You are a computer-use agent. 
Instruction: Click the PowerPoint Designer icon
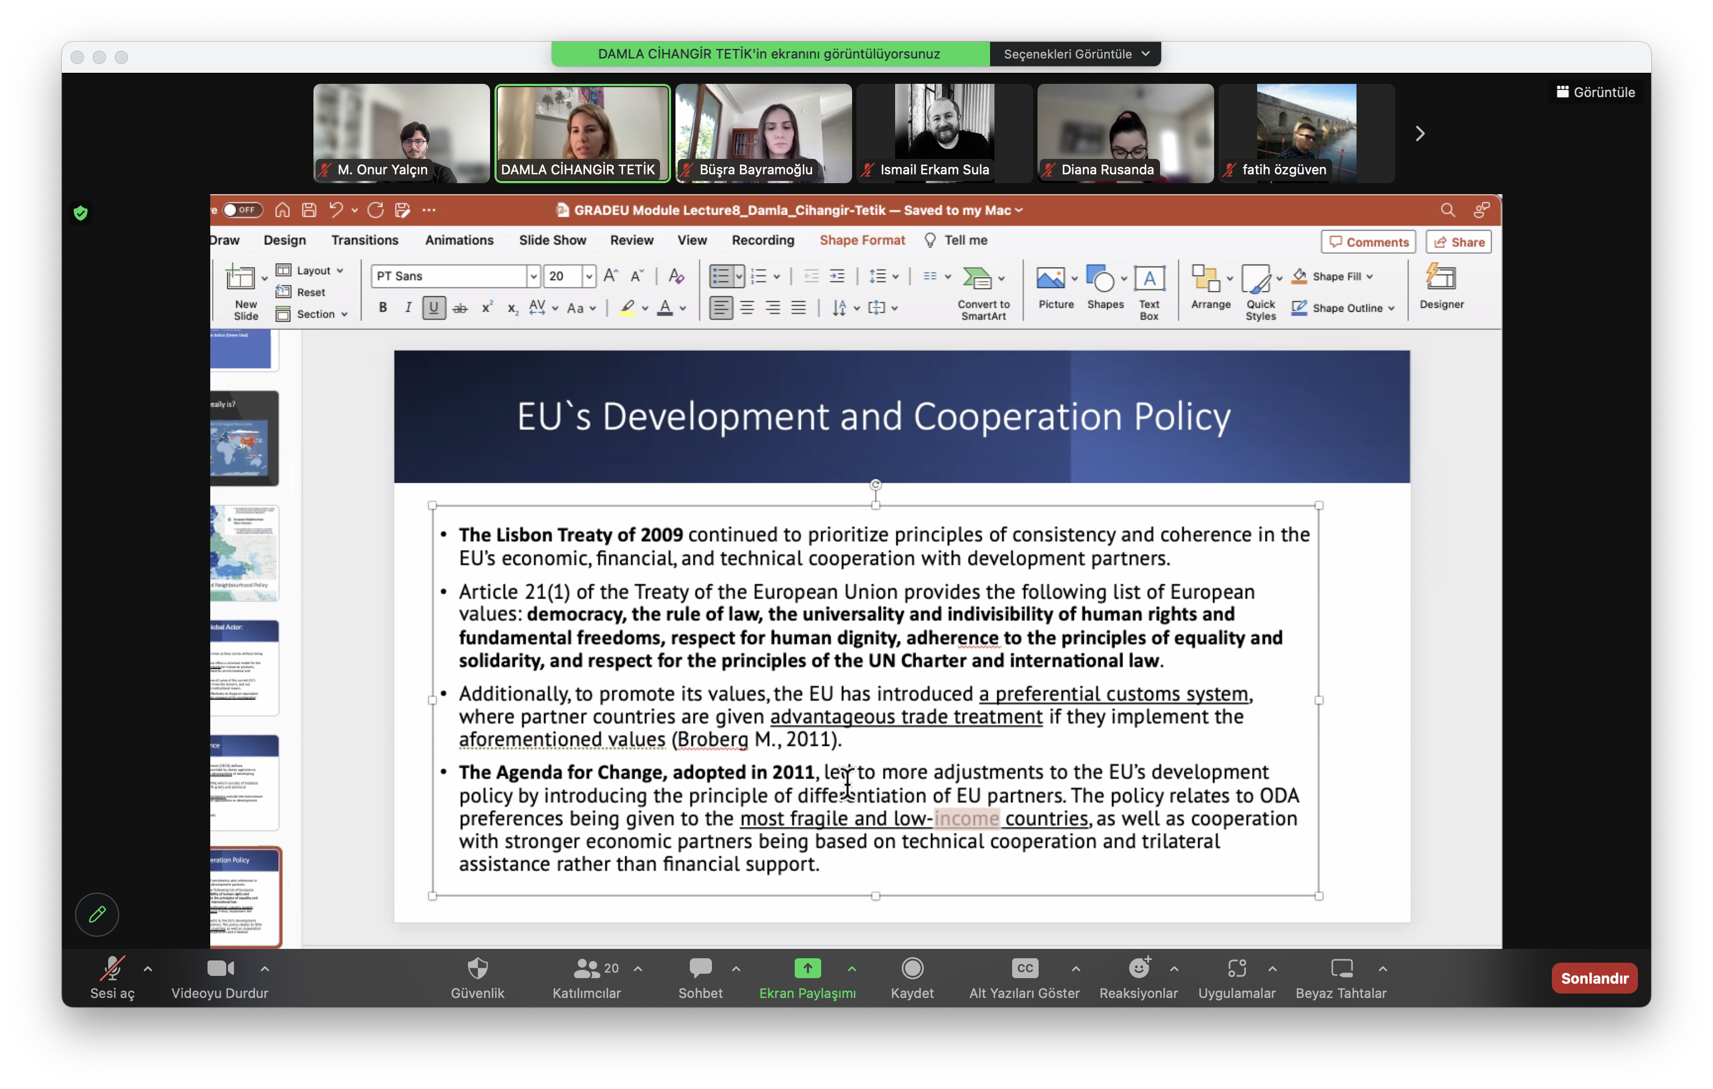(x=1441, y=278)
